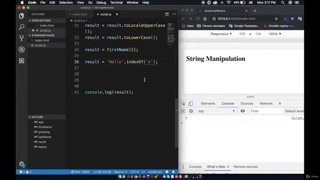The height and width of the screenshot is (180, 320).
Task: Click the browser back arrow
Action: tap(183, 18)
